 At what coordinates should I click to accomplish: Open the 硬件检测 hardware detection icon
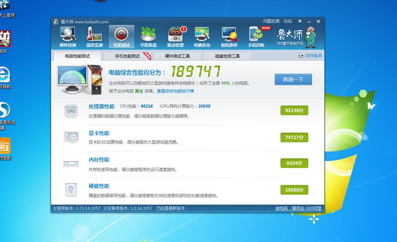68,37
